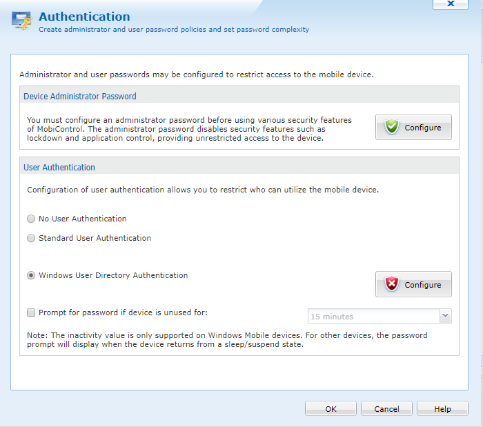Click the User Authentication section header
The height and width of the screenshot is (427, 483).
pos(59,167)
